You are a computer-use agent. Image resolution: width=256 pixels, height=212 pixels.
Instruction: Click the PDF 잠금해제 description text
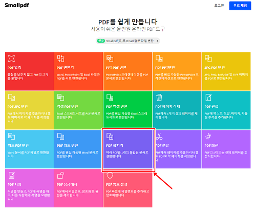(77, 194)
